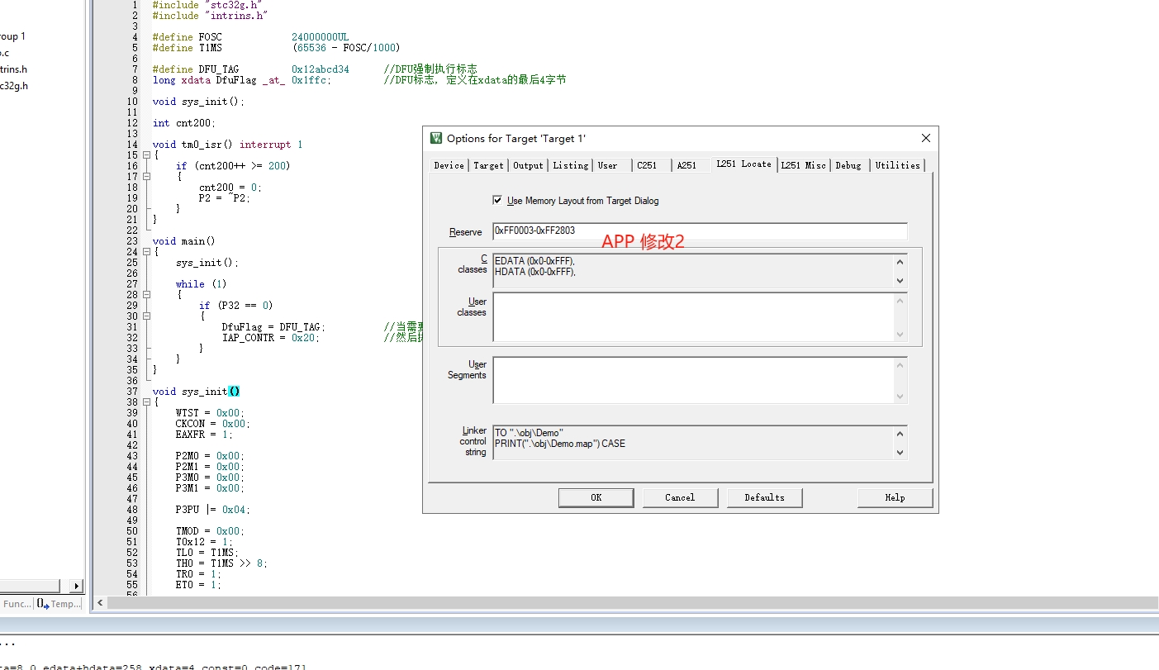
Task: Toggle Use Memory Layout from Target Dialog
Action: 497,200
